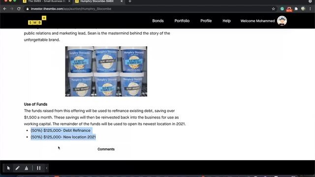
Task: Open the Chrome three-dot menu
Action: pyautogui.click(x=310, y=9)
